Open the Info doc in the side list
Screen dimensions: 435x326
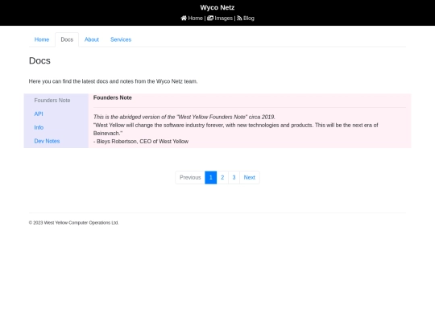39,127
